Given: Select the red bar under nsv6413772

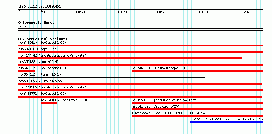Looking at the screenshot, I should 140,97.
